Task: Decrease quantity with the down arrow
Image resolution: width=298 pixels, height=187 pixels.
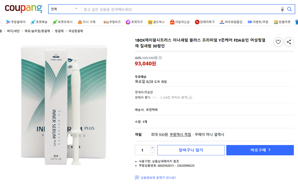Action: point(152,153)
